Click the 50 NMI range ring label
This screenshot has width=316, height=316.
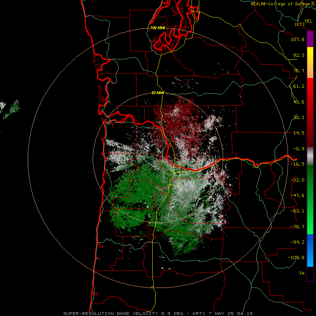click(x=158, y=93)
